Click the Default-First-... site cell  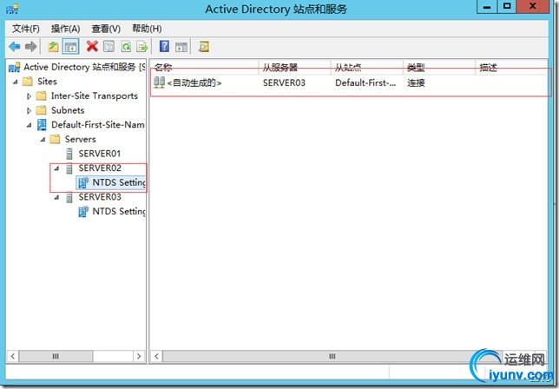click(365, 82)
